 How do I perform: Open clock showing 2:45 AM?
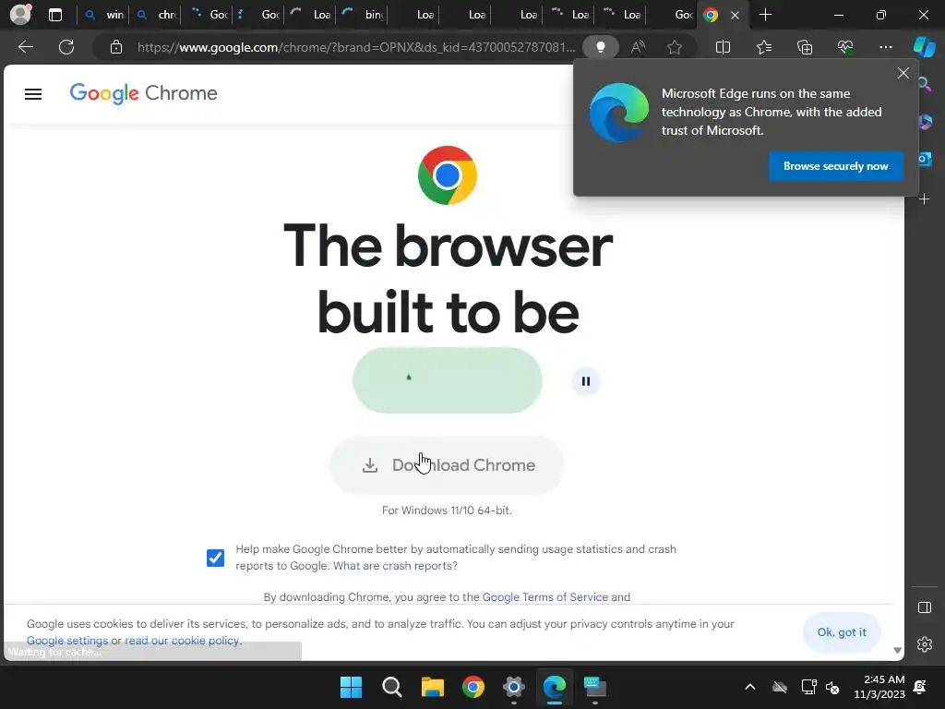point(879,687)
